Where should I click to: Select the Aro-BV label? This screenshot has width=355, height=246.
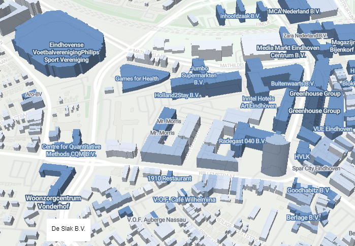(34, 94)
